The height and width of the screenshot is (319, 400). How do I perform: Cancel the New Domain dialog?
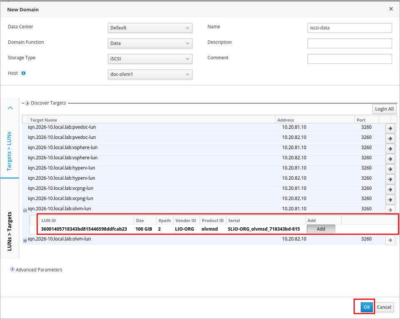click(x=384, y=307)
